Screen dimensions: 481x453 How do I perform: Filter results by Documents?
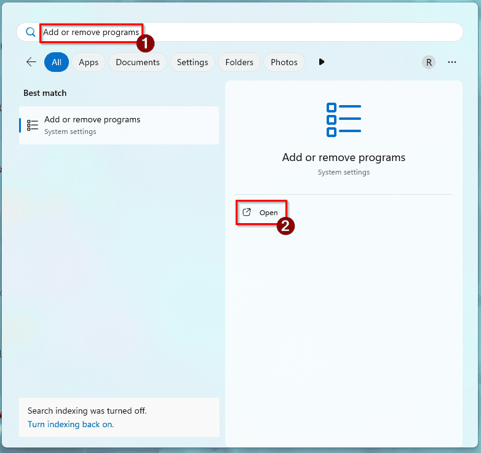138,62
